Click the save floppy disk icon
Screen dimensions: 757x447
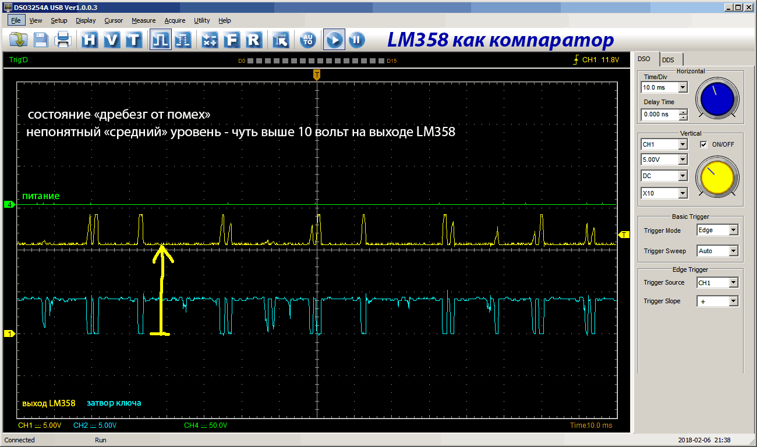[41, 40]
